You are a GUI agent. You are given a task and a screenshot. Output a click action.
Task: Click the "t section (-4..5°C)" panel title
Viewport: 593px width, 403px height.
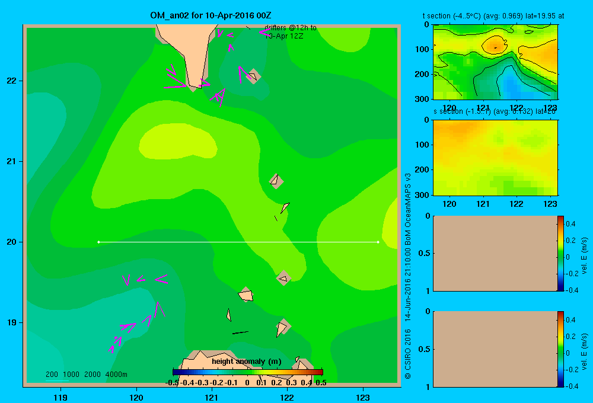[493, 16]
